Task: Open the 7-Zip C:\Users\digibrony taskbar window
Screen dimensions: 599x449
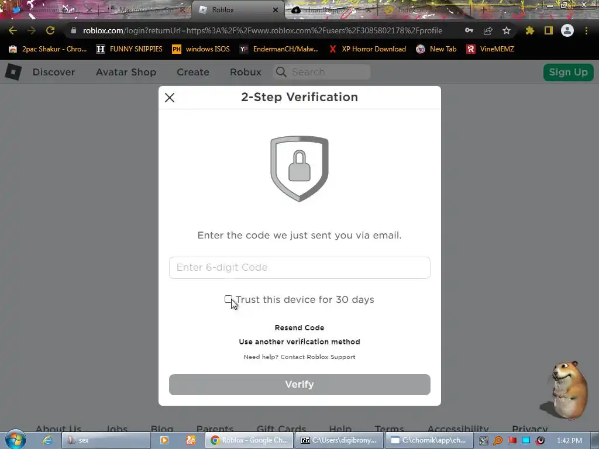Action: (x=339, y=440)
